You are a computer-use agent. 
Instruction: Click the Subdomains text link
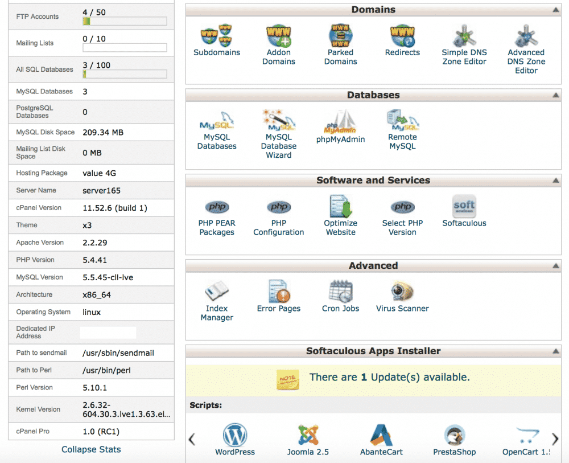[x=217, y=52]
